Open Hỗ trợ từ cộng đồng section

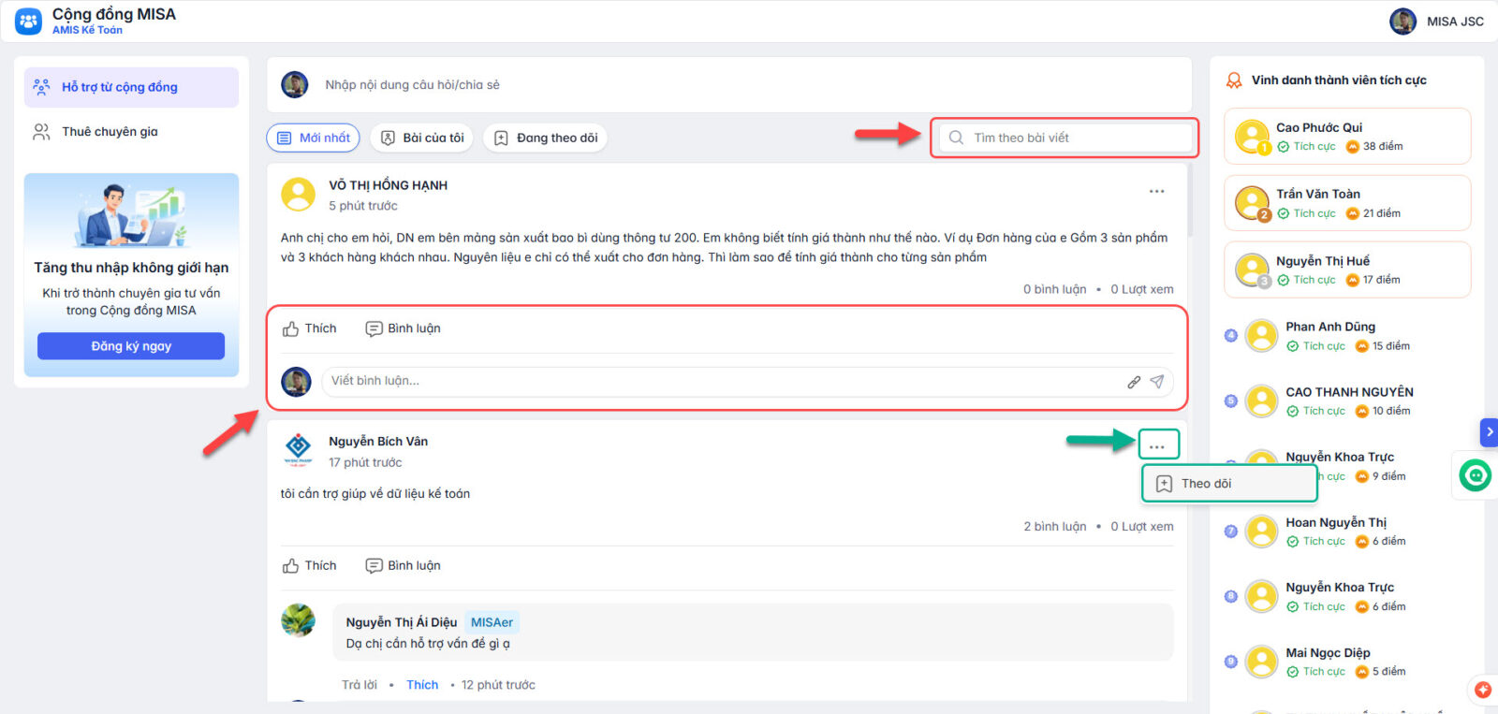131,87
